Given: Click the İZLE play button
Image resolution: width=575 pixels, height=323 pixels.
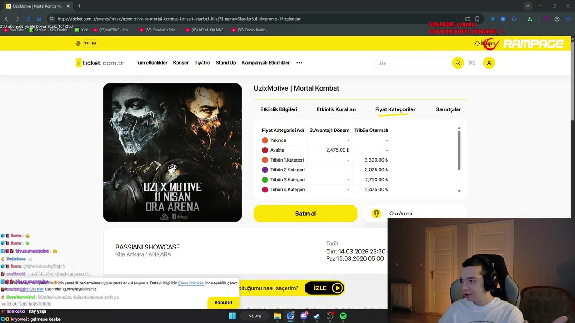Looking at the screenshot, I should pos(324,288).
